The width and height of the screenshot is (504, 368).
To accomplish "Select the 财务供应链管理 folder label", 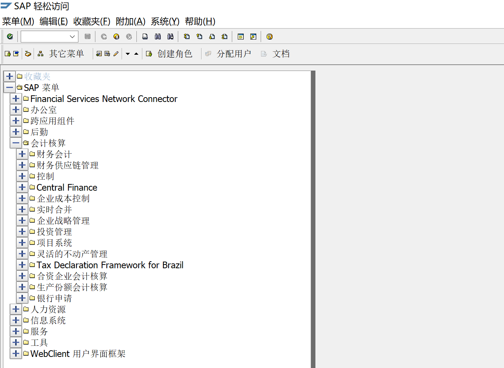I will (68, 165).
